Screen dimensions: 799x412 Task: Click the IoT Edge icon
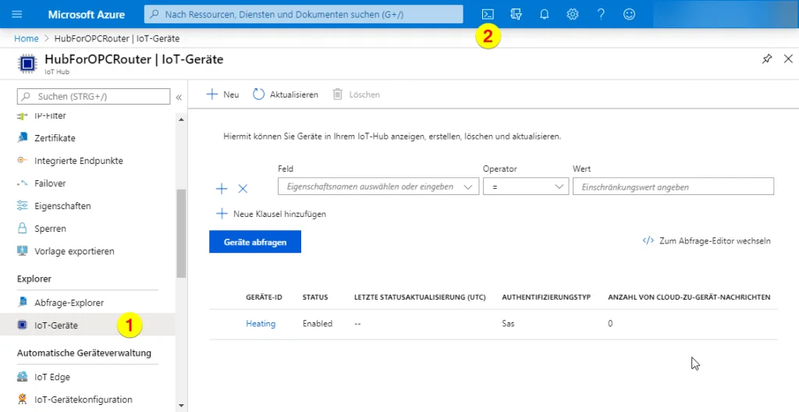pos(23,377)
